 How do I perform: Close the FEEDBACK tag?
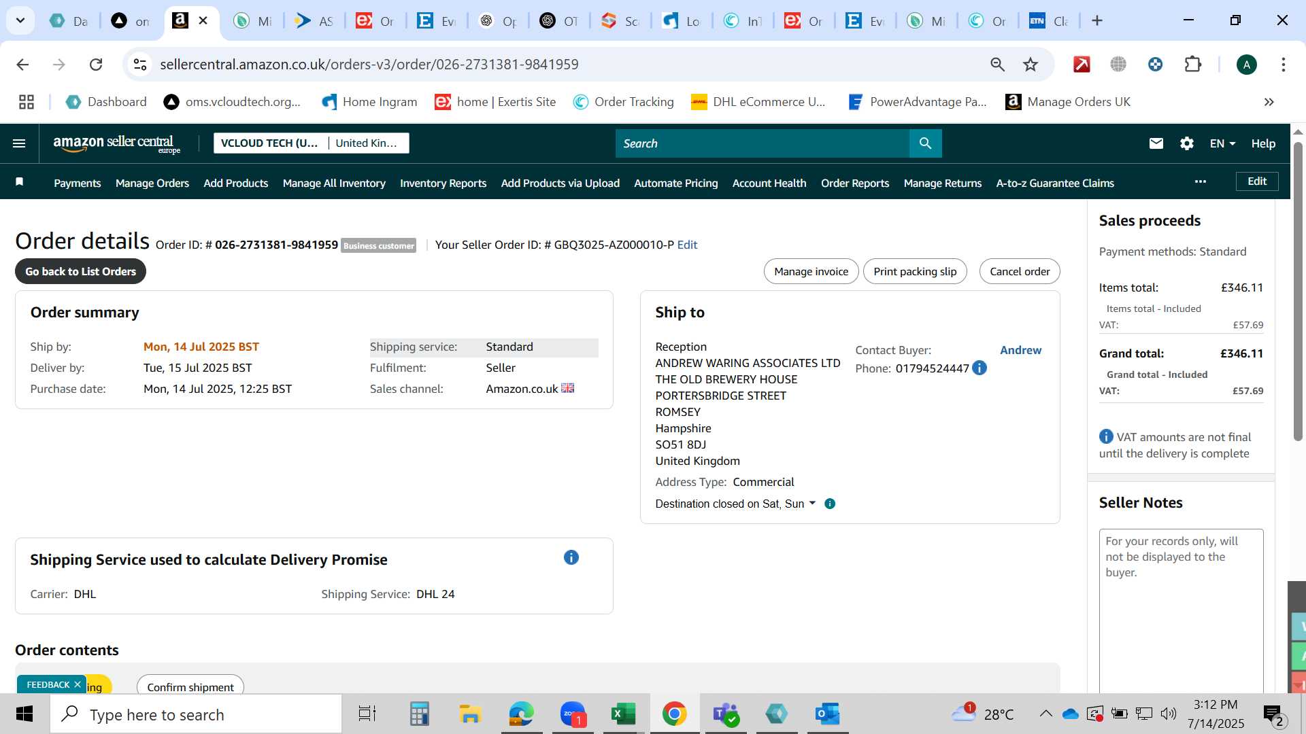[78, 684]
